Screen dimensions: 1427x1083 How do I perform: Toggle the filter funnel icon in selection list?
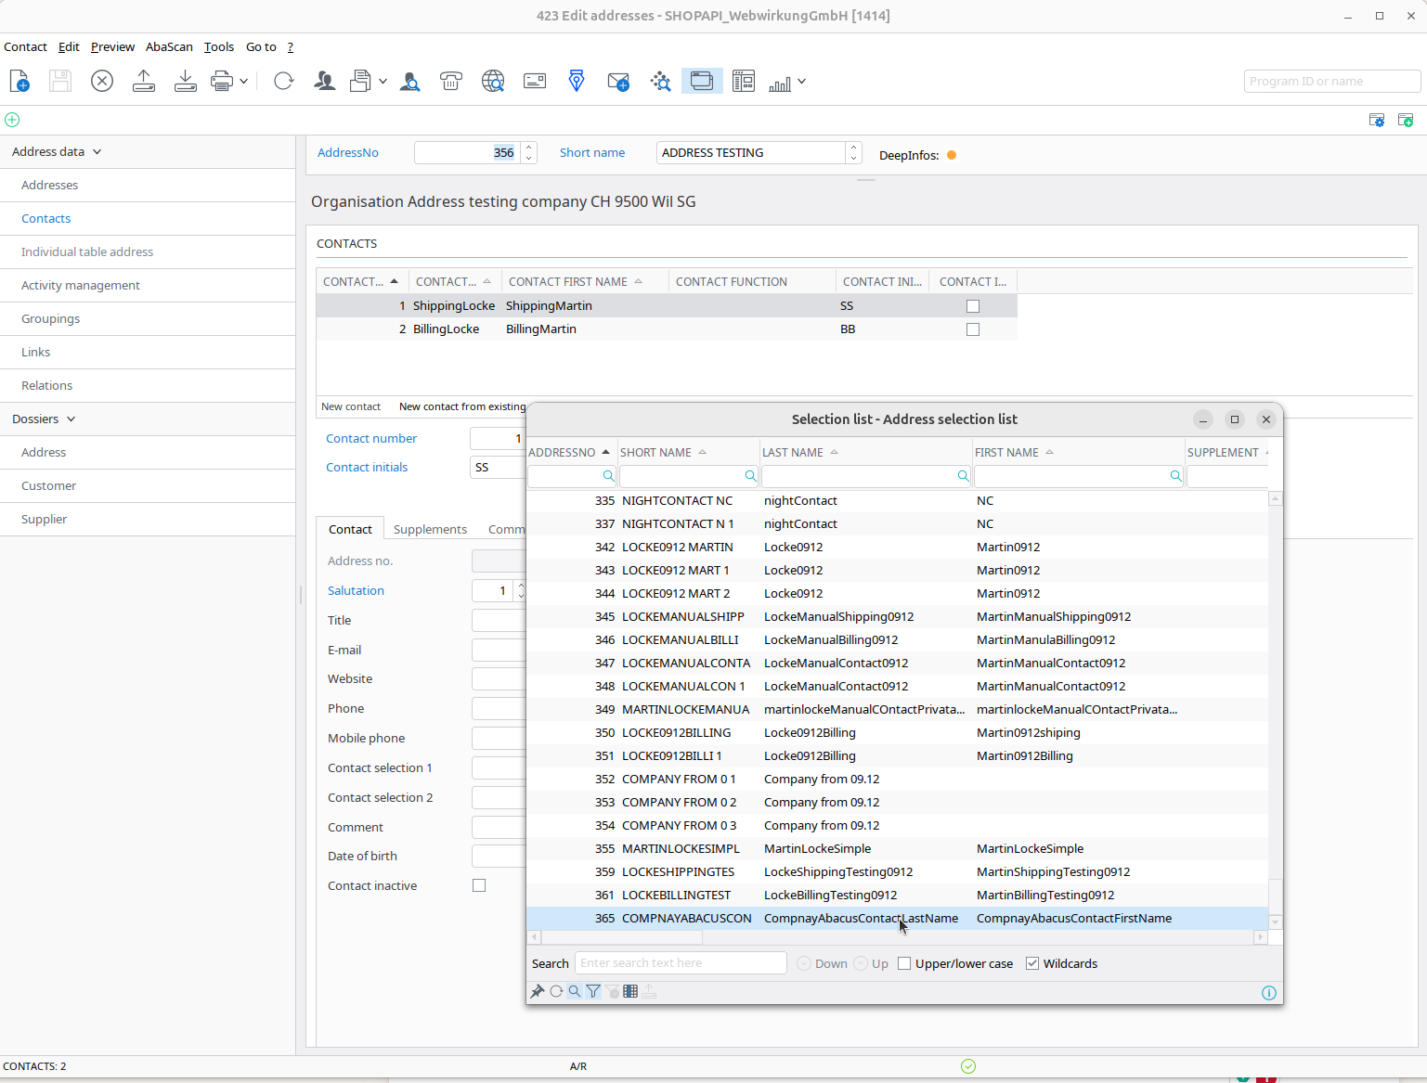tap(593, 991)
